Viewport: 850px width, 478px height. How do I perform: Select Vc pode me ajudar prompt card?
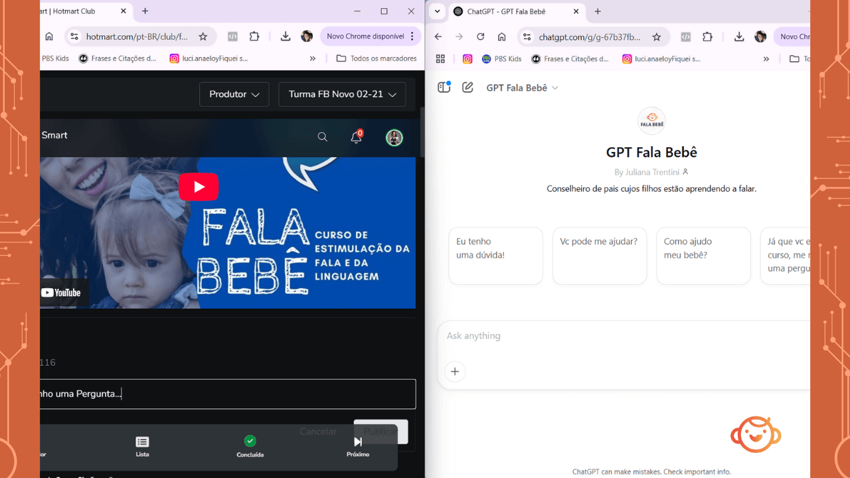tap(600, 256)
